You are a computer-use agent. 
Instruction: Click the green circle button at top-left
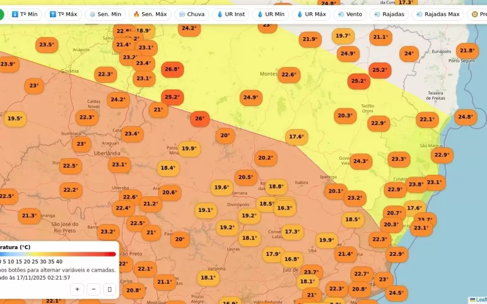[x=1, y=14]
